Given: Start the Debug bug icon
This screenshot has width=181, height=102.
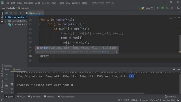Looking at the screenshot, I should point(162,8).
